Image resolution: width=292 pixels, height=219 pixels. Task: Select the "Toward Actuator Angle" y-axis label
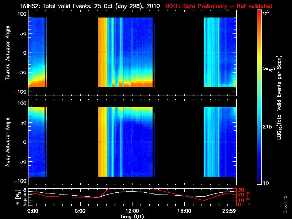click(x=8, y=53)
